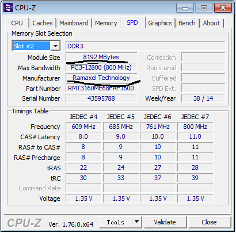
Task: Select the JEDEC #7 frequency 800 MHz cell
Action: (x=195, y=127)
